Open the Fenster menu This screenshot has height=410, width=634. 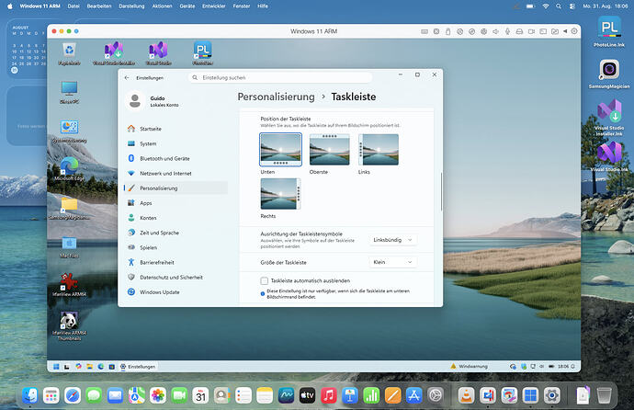tap(242, 6)
